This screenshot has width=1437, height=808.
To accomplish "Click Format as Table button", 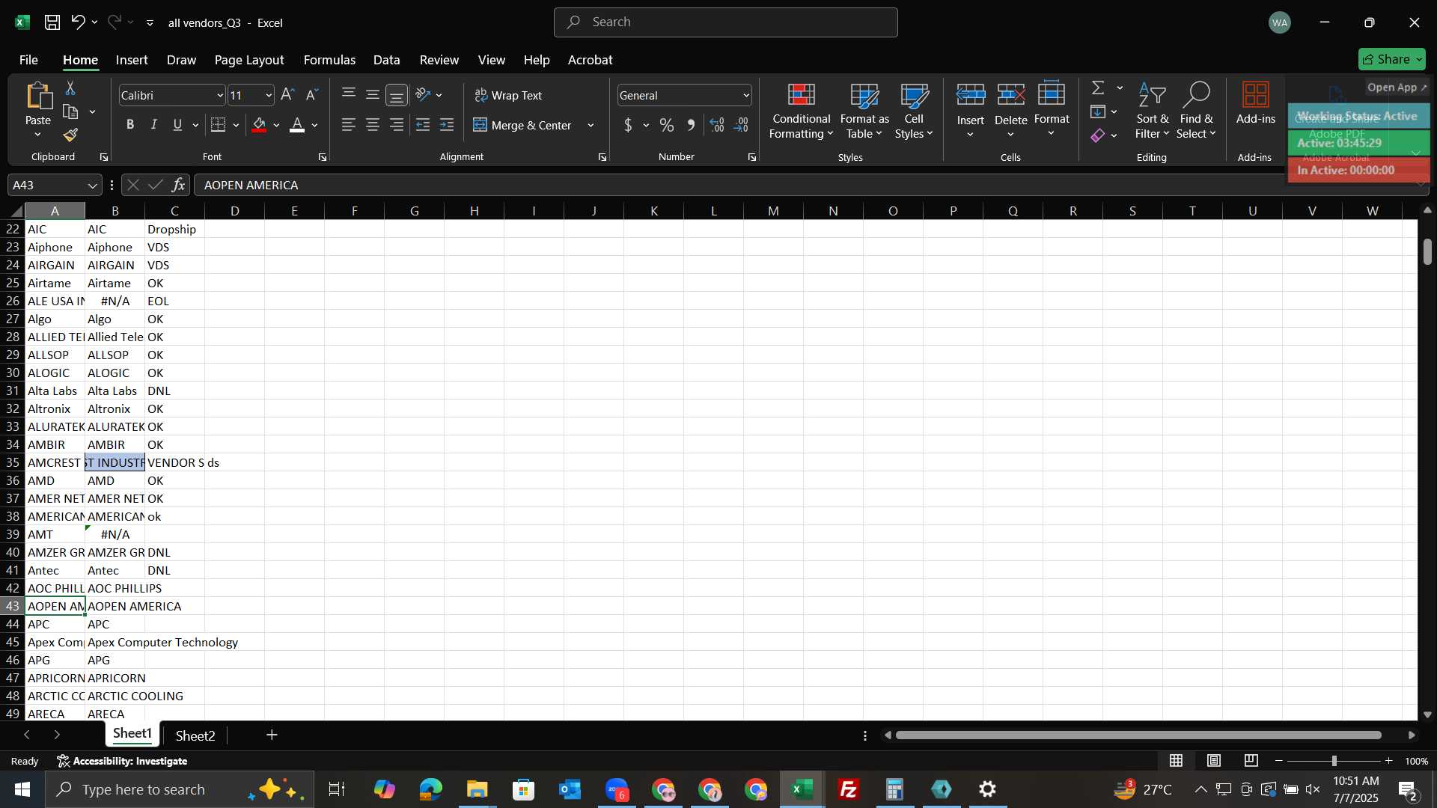I will point(864,111).
